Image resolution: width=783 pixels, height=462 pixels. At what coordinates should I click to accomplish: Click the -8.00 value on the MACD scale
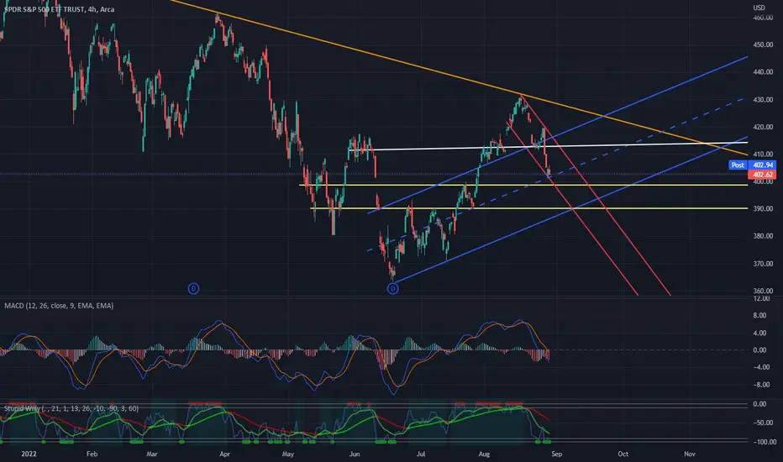tap(759, 385)
